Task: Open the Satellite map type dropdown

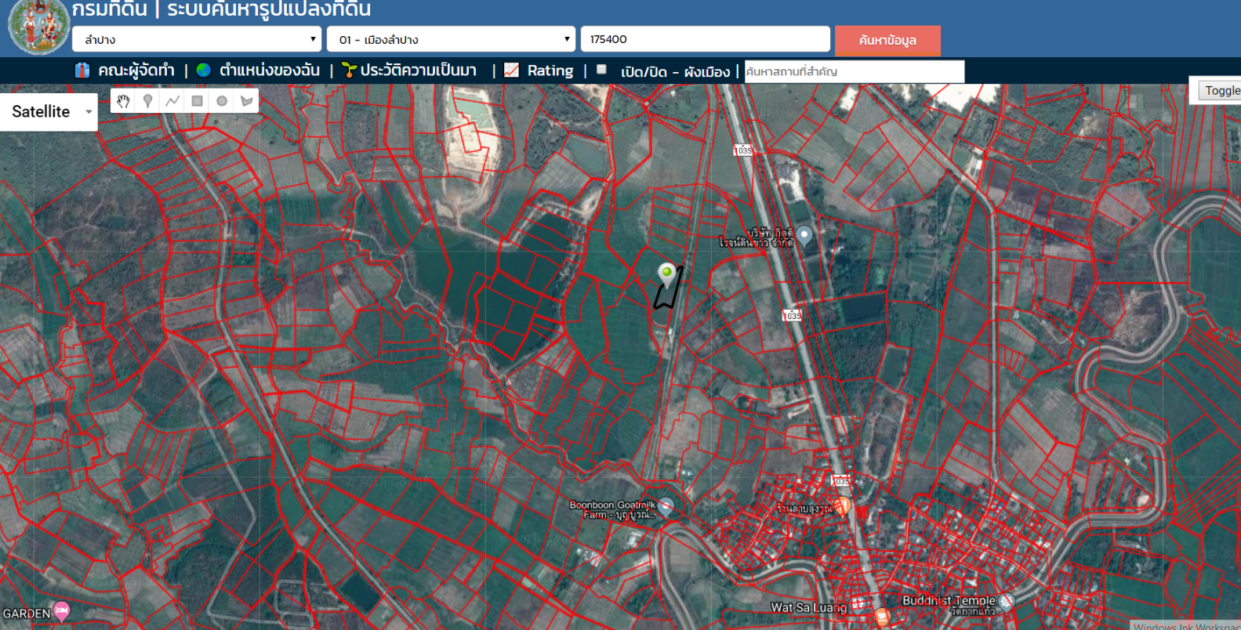Action: [49, 112]
